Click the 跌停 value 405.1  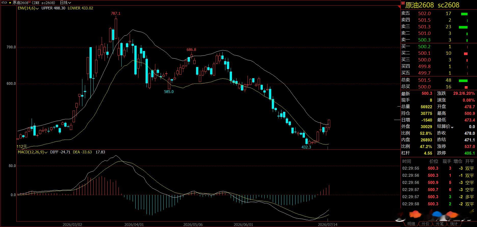coord(470,153)
